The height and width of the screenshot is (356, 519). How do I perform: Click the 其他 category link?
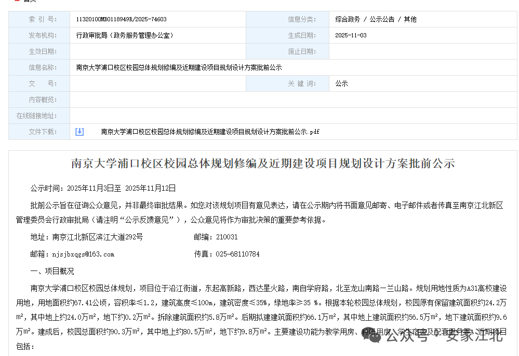(410, 19)
